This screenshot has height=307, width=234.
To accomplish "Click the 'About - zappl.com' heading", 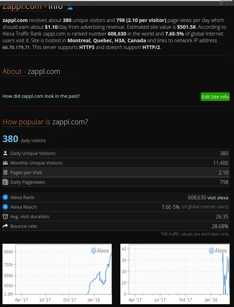I will pos(31,71).
